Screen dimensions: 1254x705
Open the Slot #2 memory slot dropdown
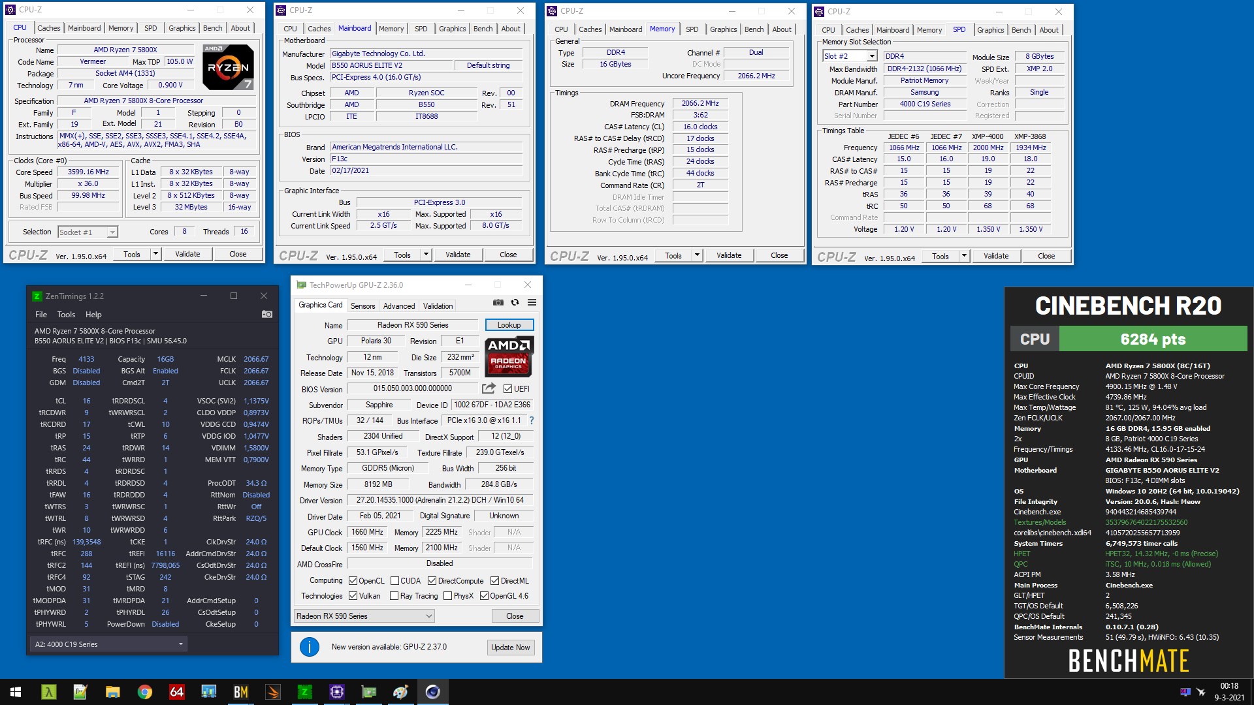(x=849, y=56)
